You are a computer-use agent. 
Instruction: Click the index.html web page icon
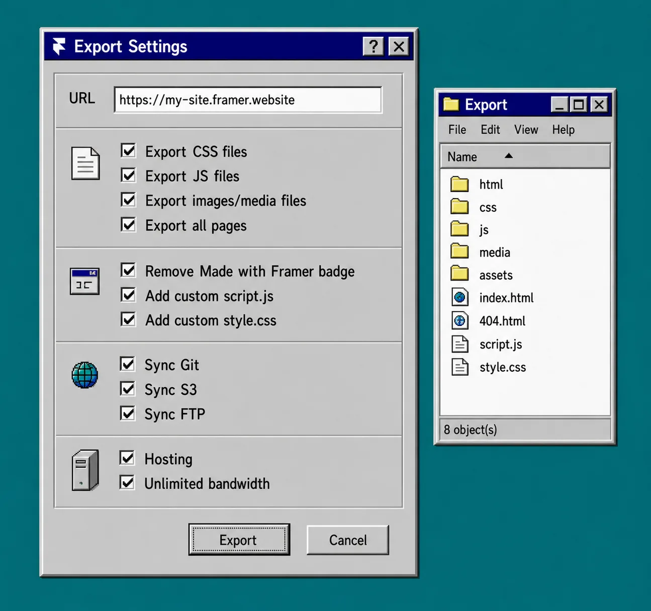point(459,297)
